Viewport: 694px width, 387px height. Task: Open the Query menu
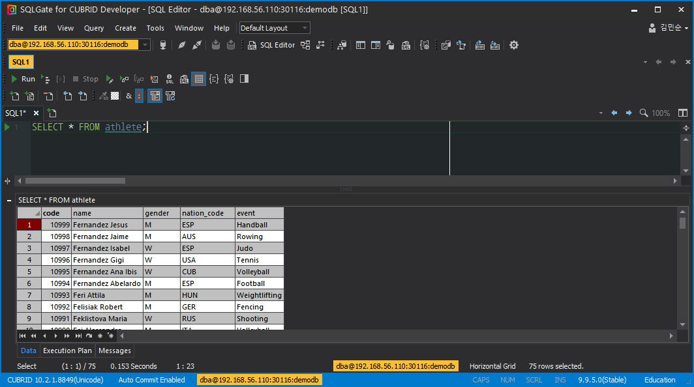94,28
